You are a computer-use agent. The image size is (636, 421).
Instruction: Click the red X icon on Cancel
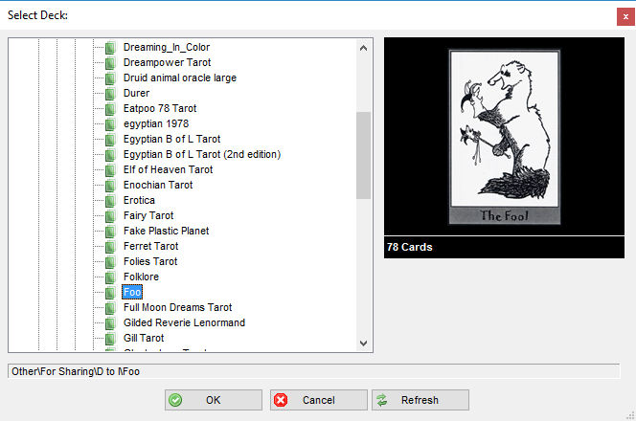[x=279, y=400]
